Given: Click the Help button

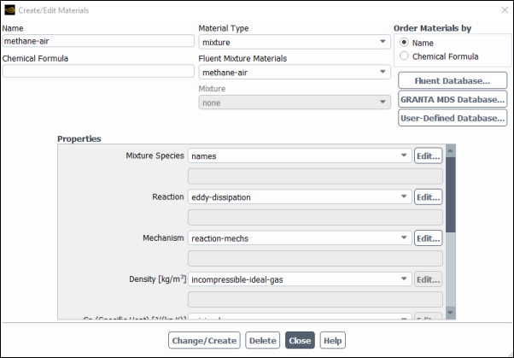Looking at the screenshot, I should pyautogui.click(x=332, y=340).
